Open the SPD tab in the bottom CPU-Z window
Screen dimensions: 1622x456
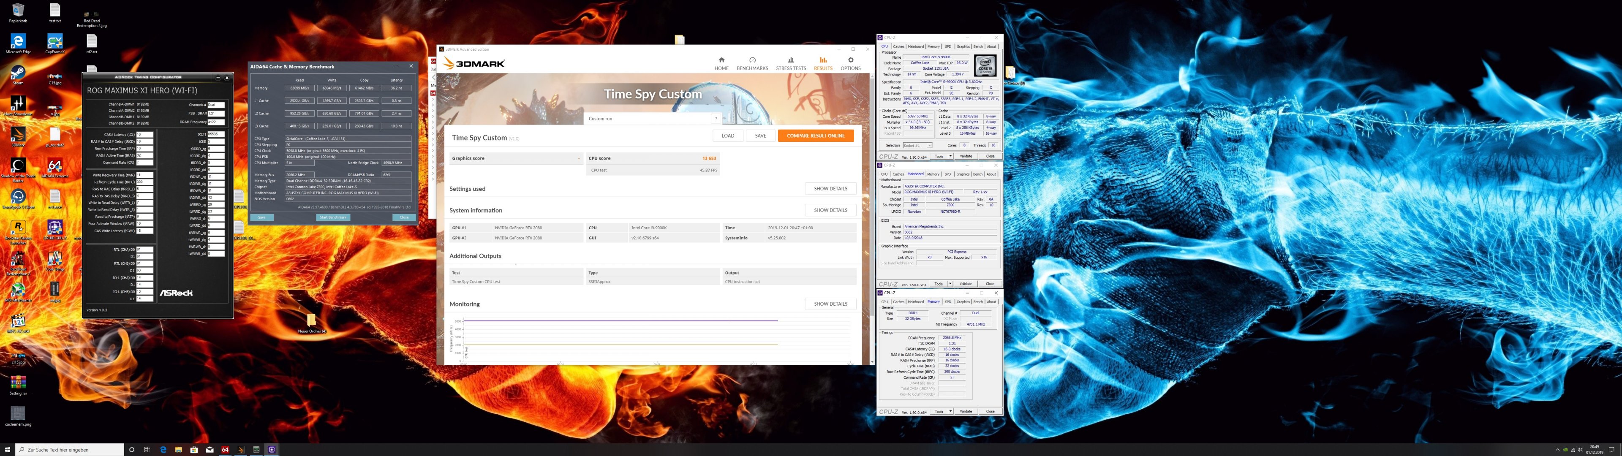947,302
